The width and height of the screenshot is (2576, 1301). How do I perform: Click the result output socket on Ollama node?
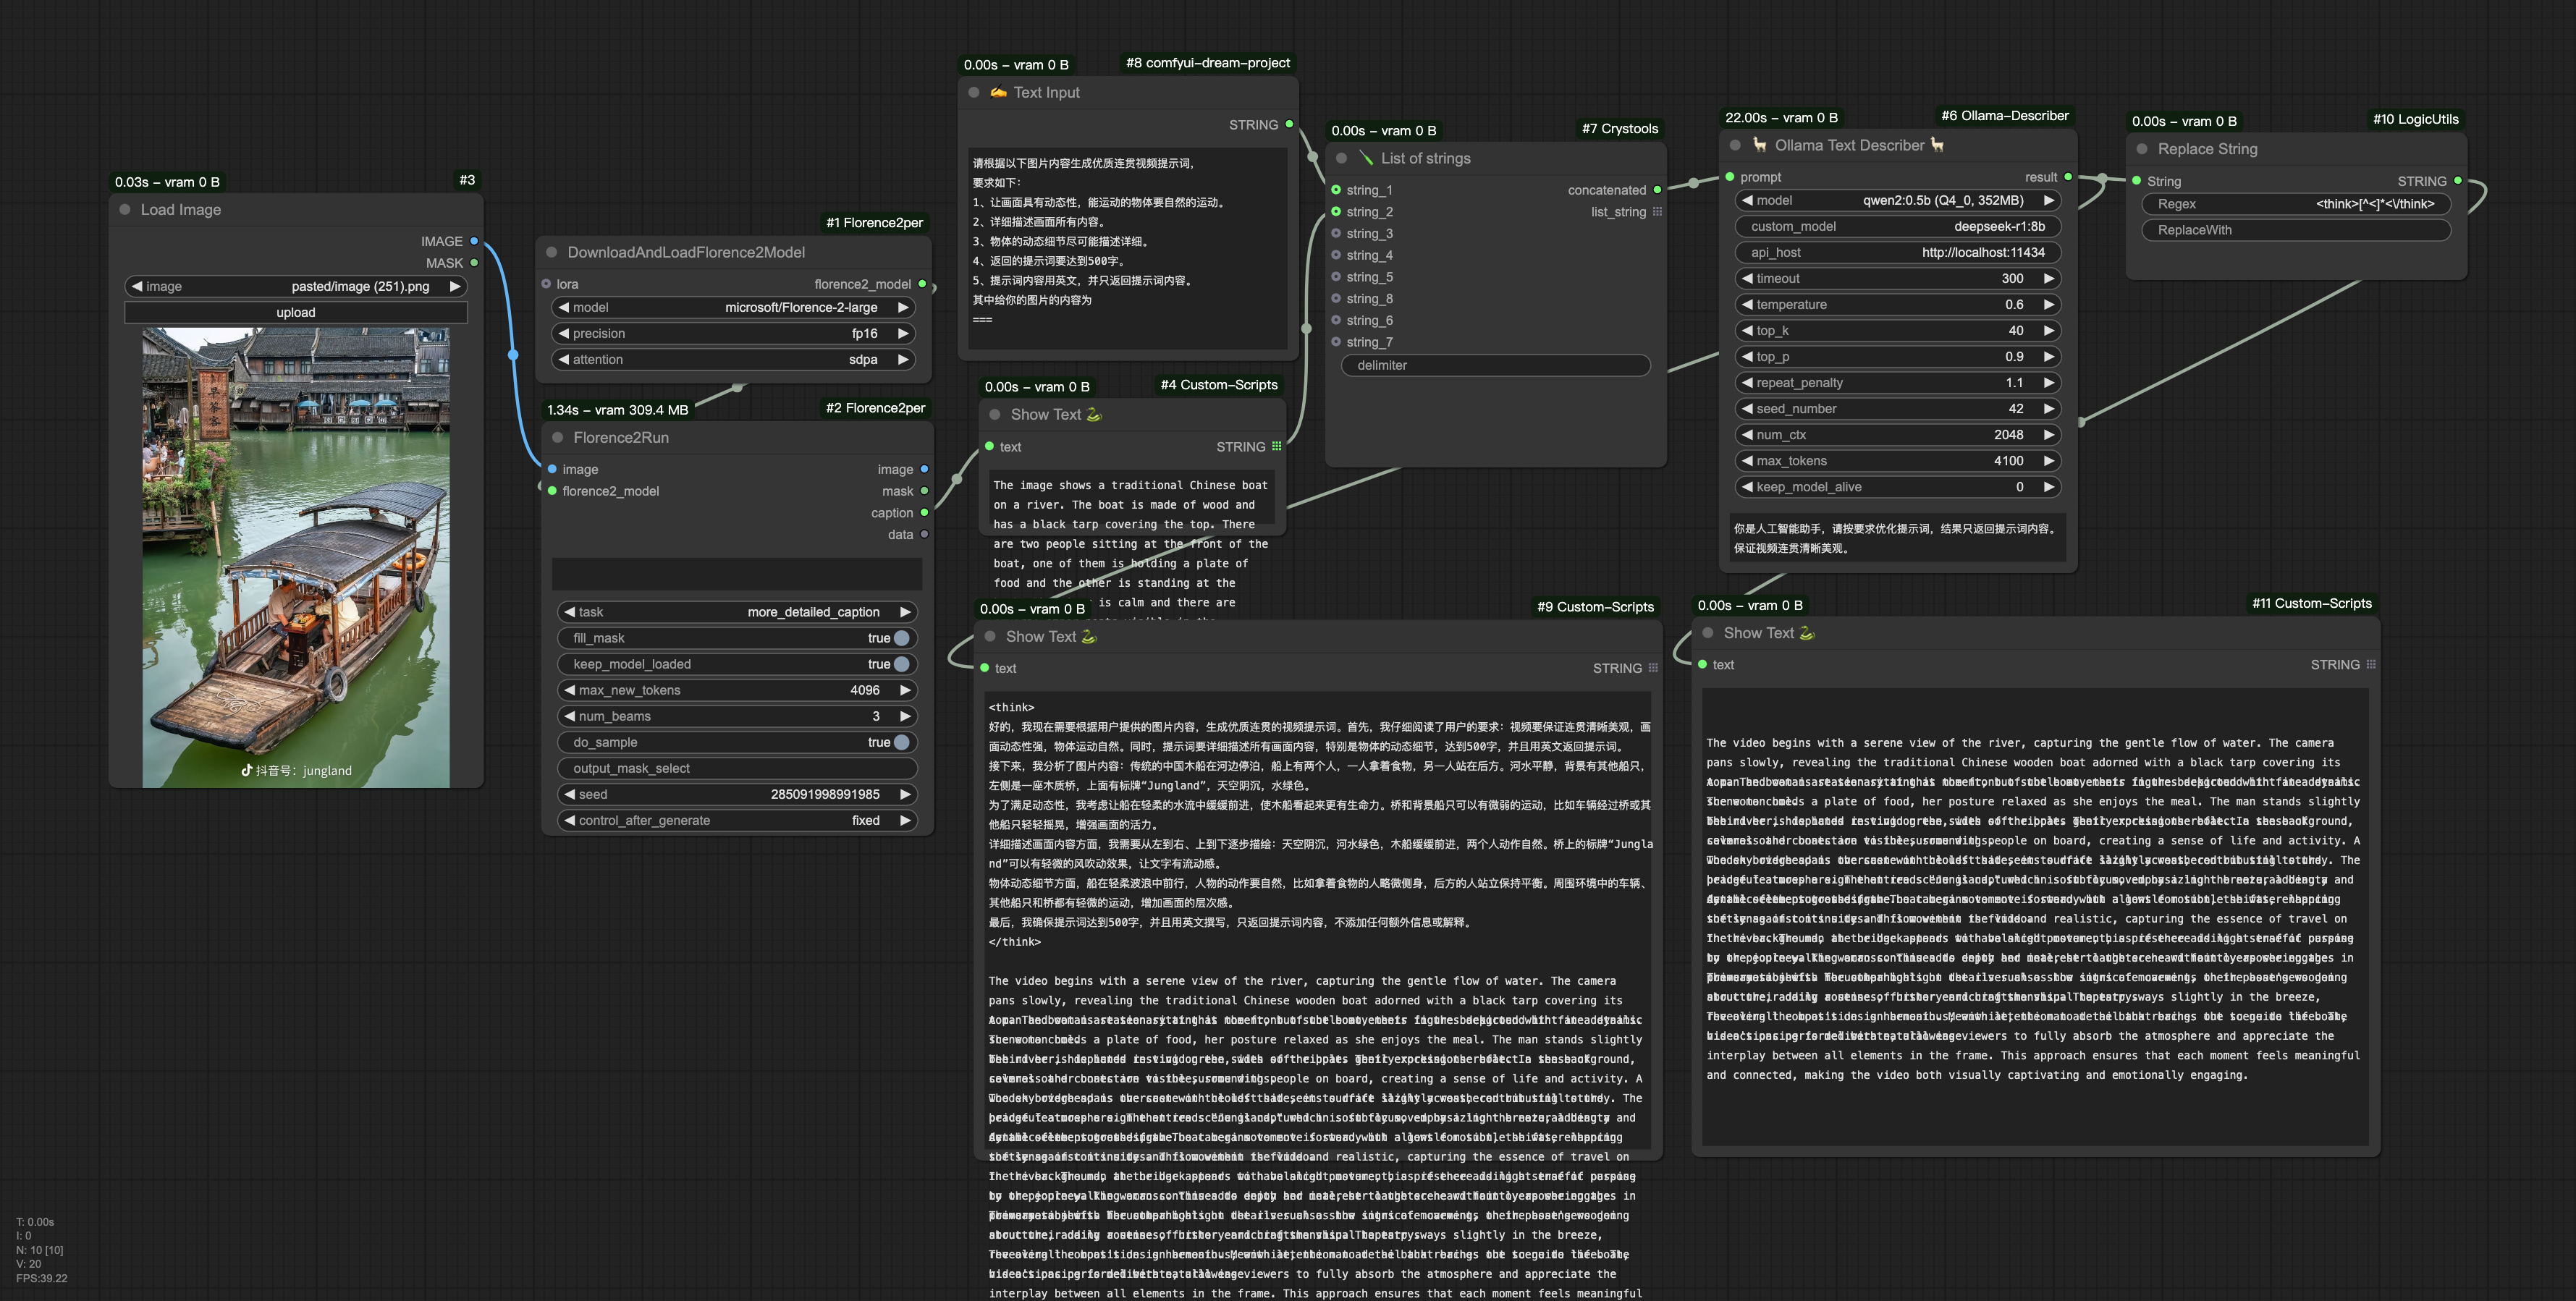tap(2068, 177)
